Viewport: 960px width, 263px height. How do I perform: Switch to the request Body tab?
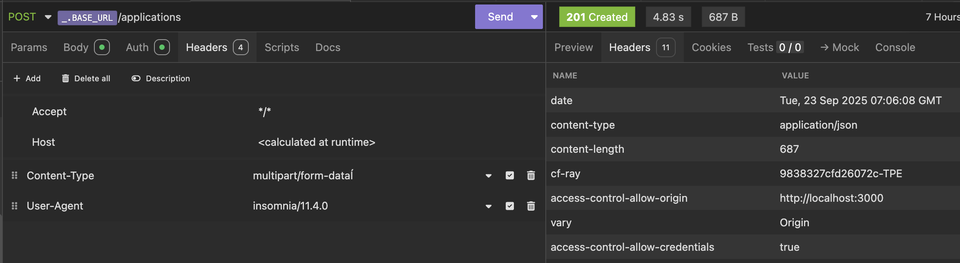(76, 47)
